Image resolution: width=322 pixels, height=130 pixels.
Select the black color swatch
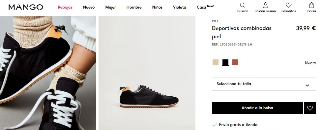point(225,62)
